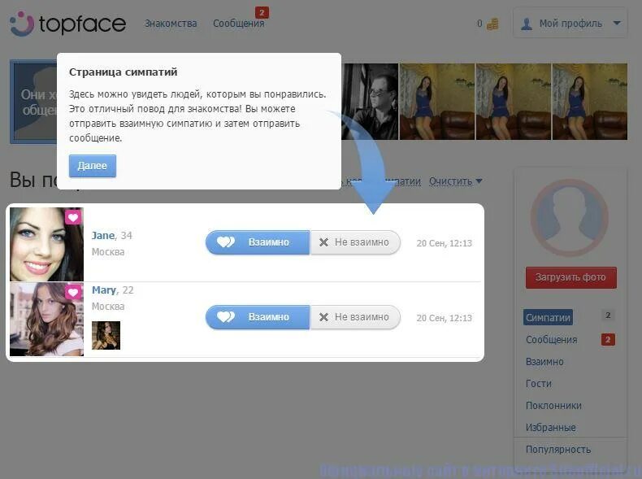Select Симпатии in the sidebar
The image size is (642, 479).
coord(548,317)
